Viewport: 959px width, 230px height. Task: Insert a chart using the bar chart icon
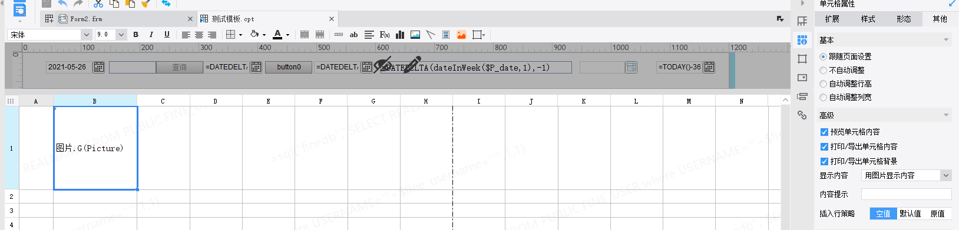click(400, 35)
